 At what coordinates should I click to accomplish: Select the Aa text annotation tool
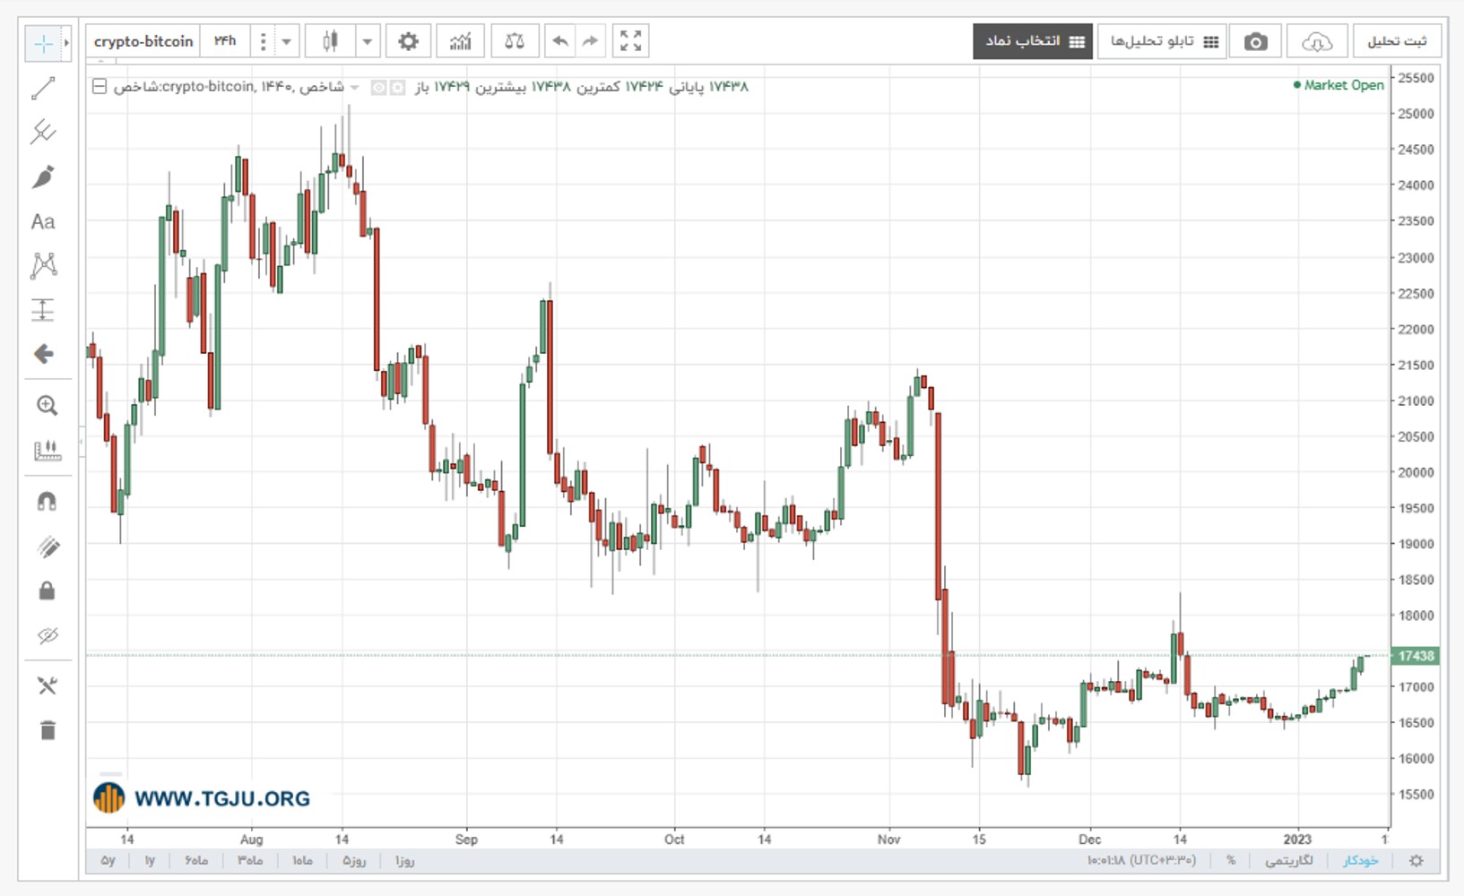coord(43,221)
